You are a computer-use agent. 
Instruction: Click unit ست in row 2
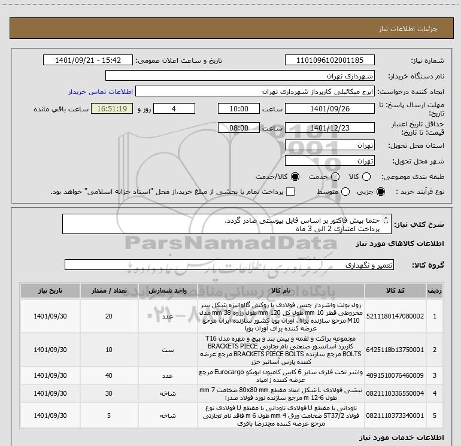(168, 350)
